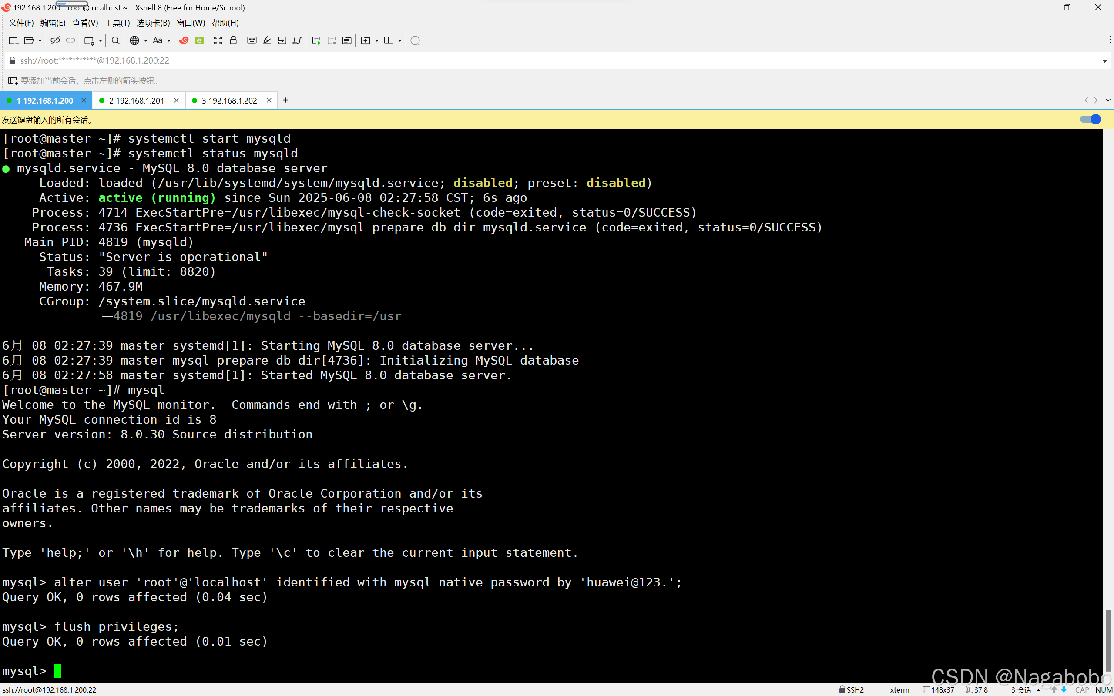
Task: Click the terminal vertical scrollbar thumb
Action: pyautogui.click(x=1108, y=640)
